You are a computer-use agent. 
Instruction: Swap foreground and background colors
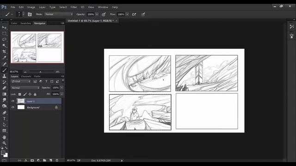click(6, 148)
